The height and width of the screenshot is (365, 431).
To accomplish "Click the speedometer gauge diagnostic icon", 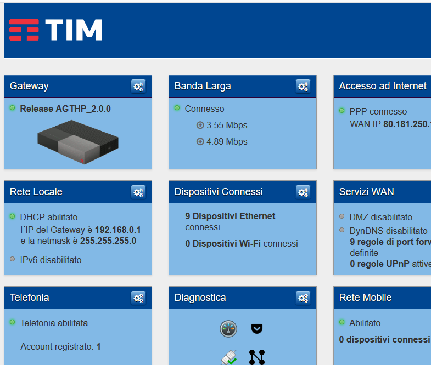I will [228, 328].
